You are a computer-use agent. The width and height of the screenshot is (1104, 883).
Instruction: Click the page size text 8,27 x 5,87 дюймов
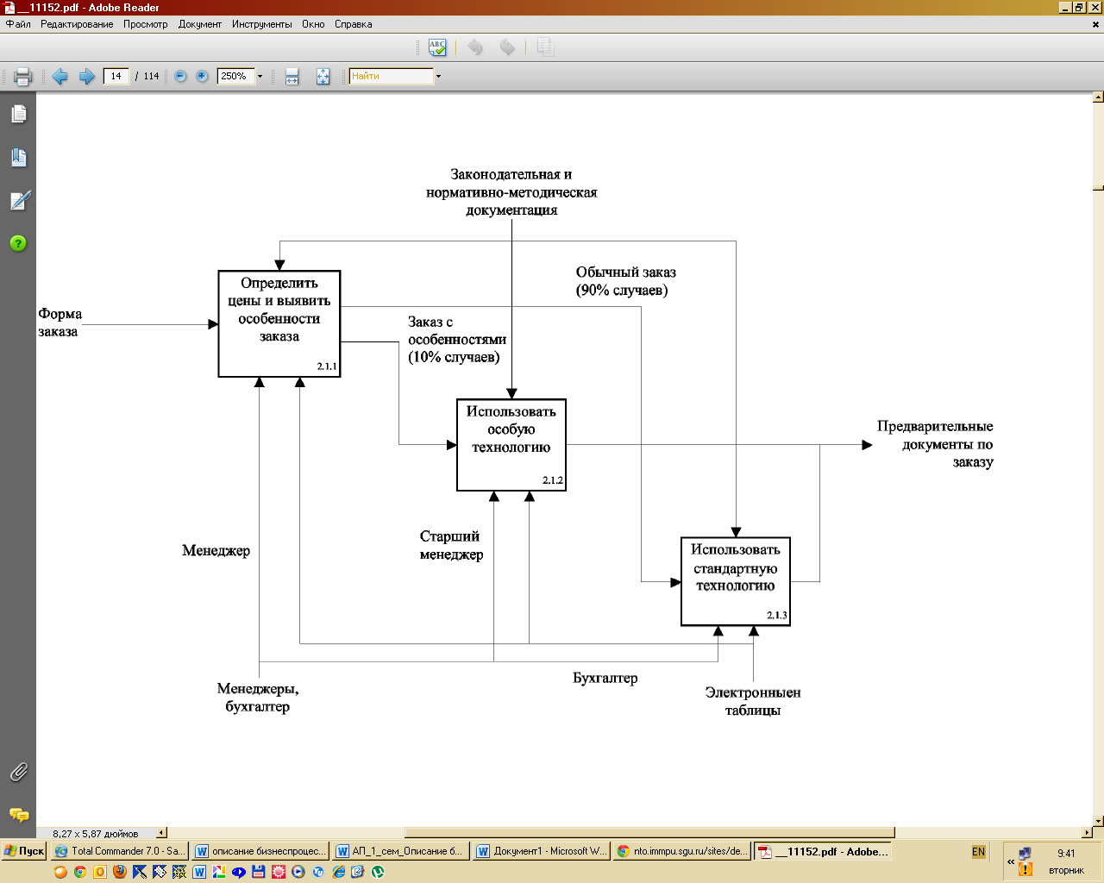point(95,834)
